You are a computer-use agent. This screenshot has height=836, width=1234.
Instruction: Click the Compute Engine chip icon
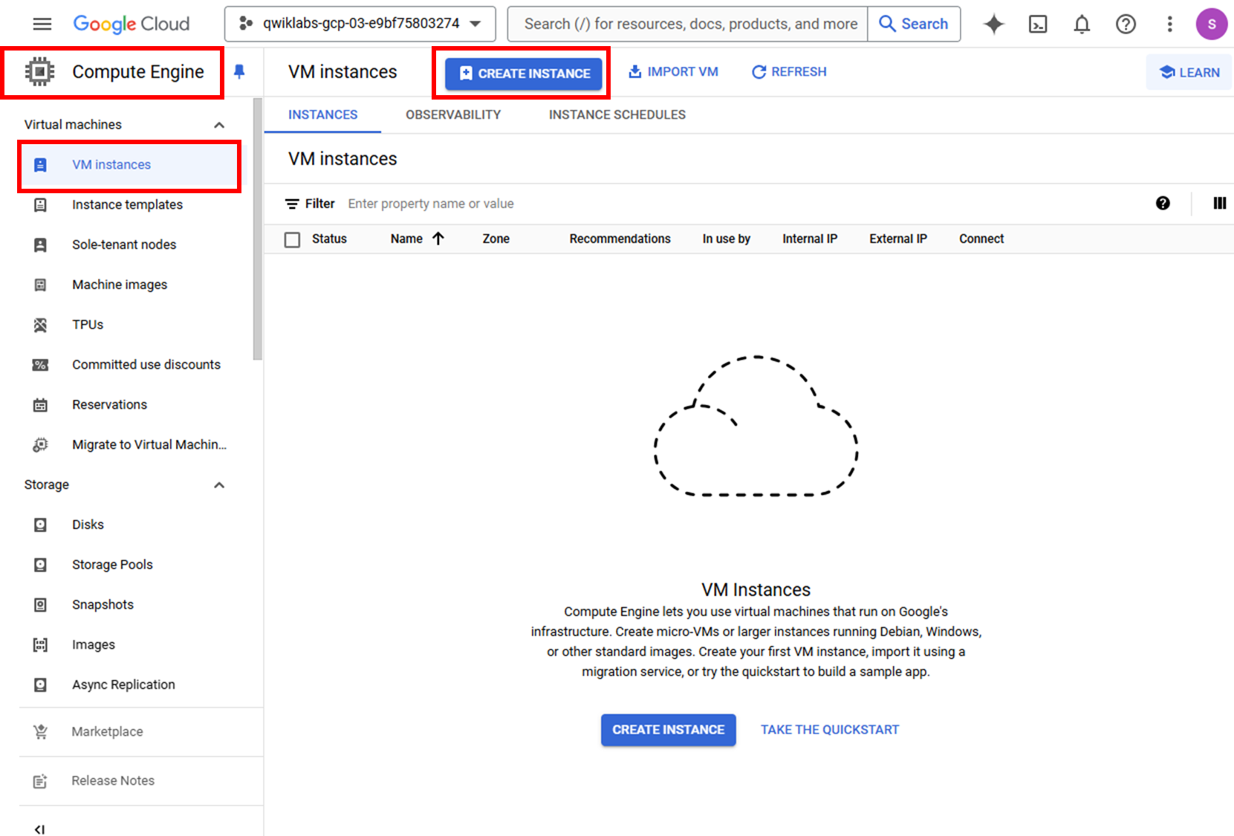[x=40, y=71]
